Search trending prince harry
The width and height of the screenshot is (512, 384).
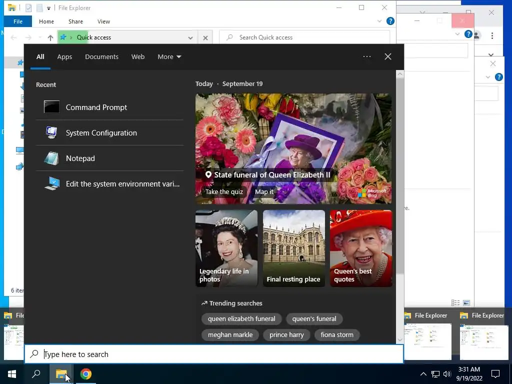point(286,334)
